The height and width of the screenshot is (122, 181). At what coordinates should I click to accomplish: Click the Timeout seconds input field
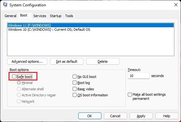point(139,76)
